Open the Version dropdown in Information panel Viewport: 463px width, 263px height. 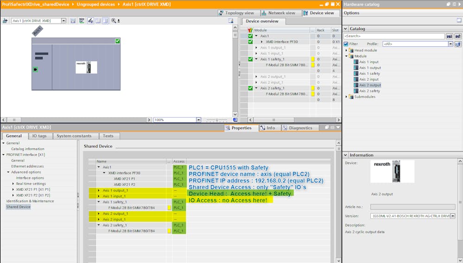[453, 216]
